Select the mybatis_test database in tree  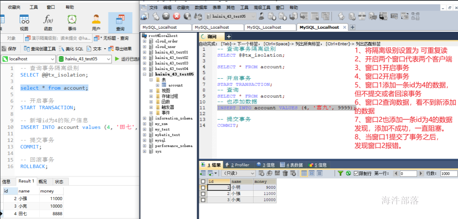pos(167,135)
